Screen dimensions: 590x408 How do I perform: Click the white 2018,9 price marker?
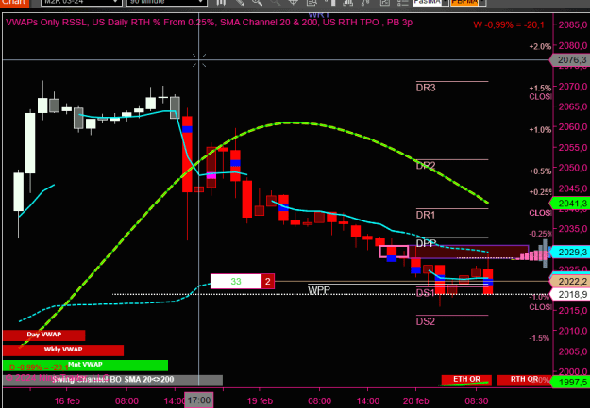pos(570,294)
